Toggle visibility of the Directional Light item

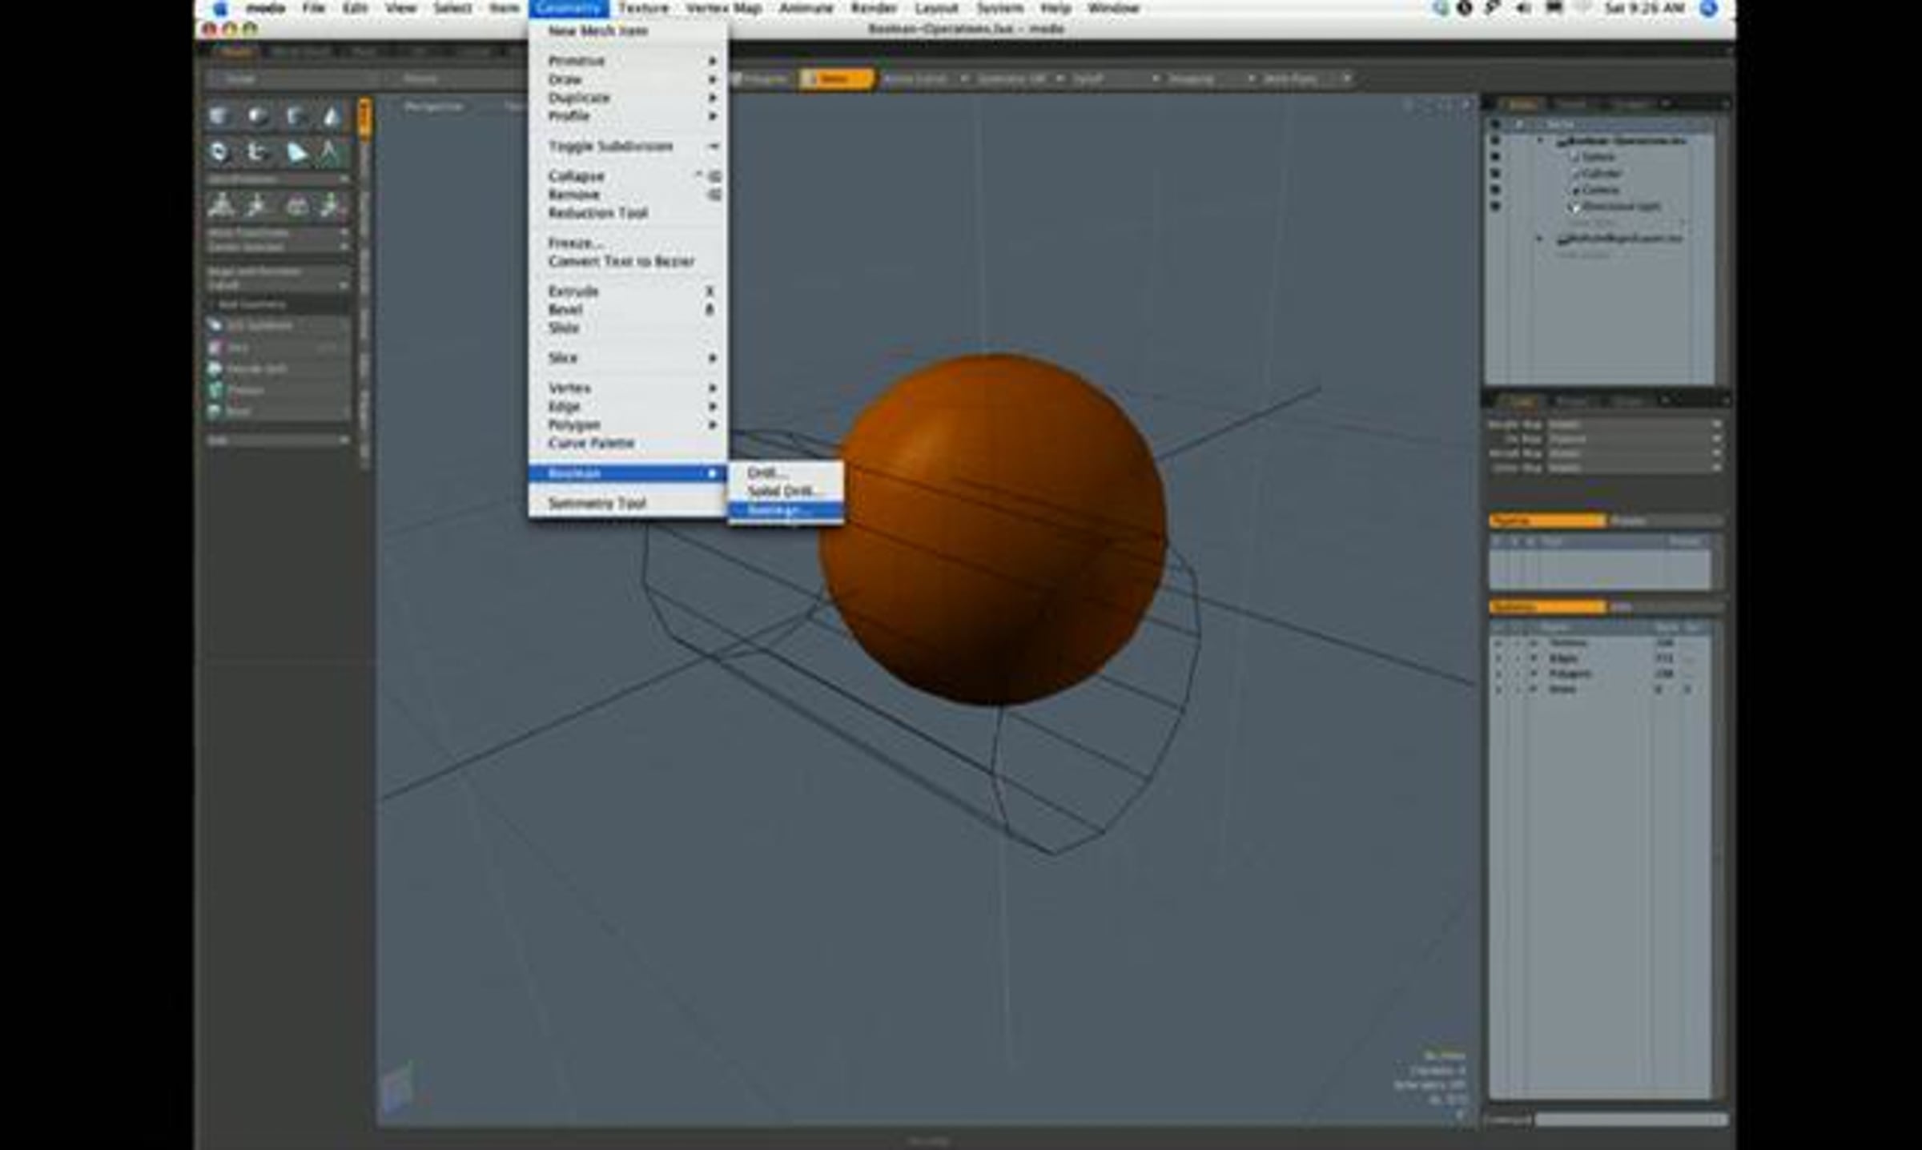coord(1495,206)
